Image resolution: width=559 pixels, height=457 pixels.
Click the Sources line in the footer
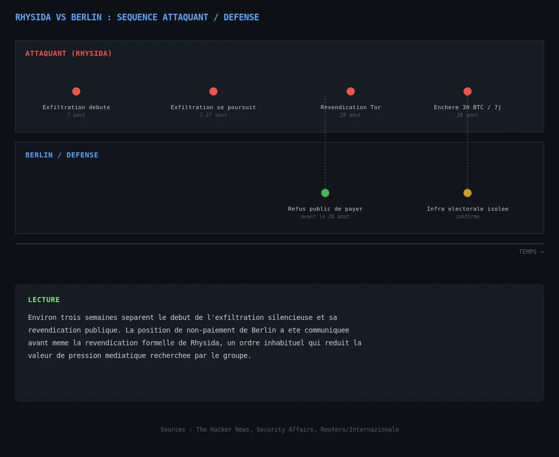279,429
